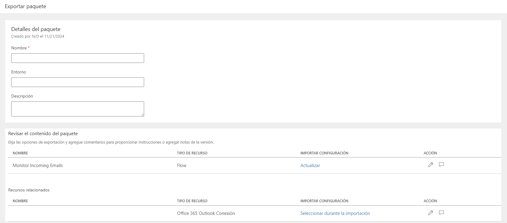Click the Recursos relacionados section heading
507x223 pixels.
[29, 190]
